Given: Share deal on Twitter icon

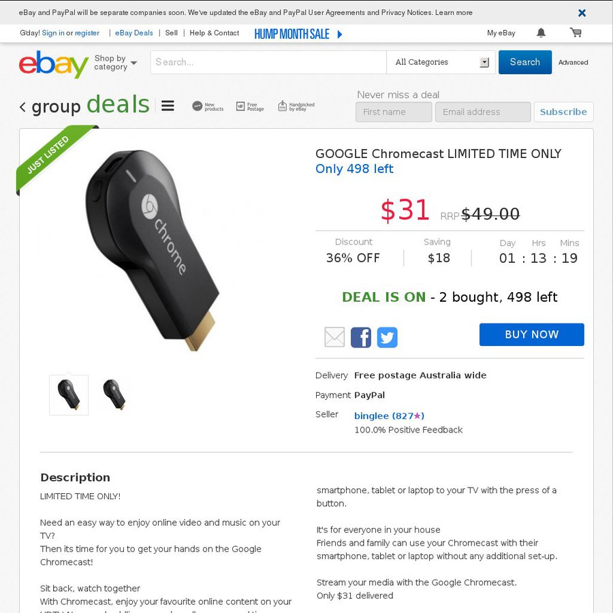Looking at the screenshot, I should tap(387, 337).
